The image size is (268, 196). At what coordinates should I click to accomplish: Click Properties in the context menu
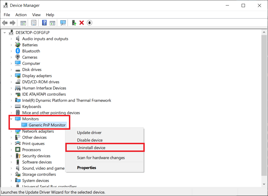click(x=86, y=167)
